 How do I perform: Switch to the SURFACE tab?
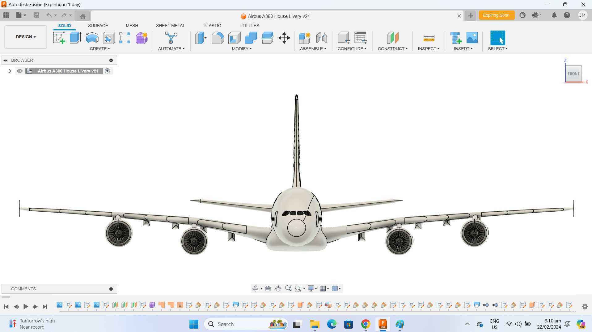pyautogui.click(x=98, y=26)
